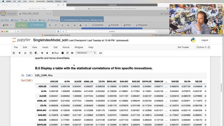The width and height of the screenshot is (224, 126).
Task: Open the Jupyter Widgets menu
Action: (79, 47)
